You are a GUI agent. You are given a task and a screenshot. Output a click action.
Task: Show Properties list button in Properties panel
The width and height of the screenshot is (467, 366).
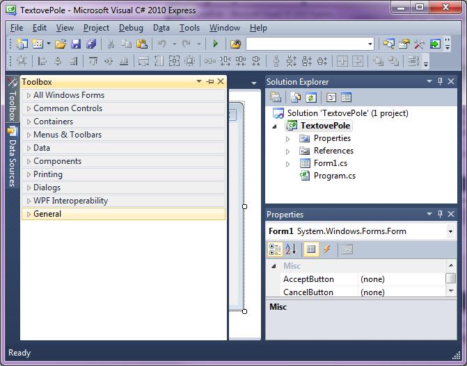tap(311, 249)
